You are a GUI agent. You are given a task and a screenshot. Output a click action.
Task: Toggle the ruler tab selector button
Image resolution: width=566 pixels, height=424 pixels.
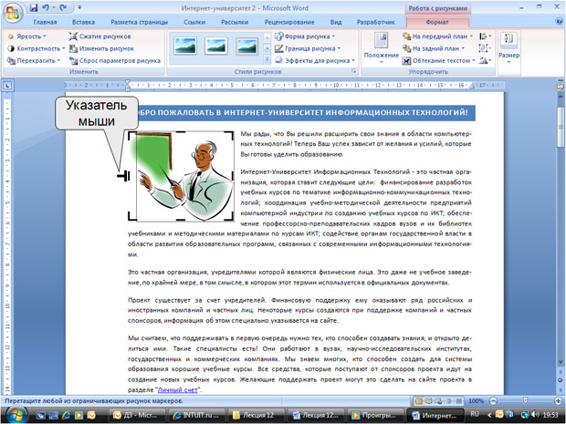(x=7, y=86)
